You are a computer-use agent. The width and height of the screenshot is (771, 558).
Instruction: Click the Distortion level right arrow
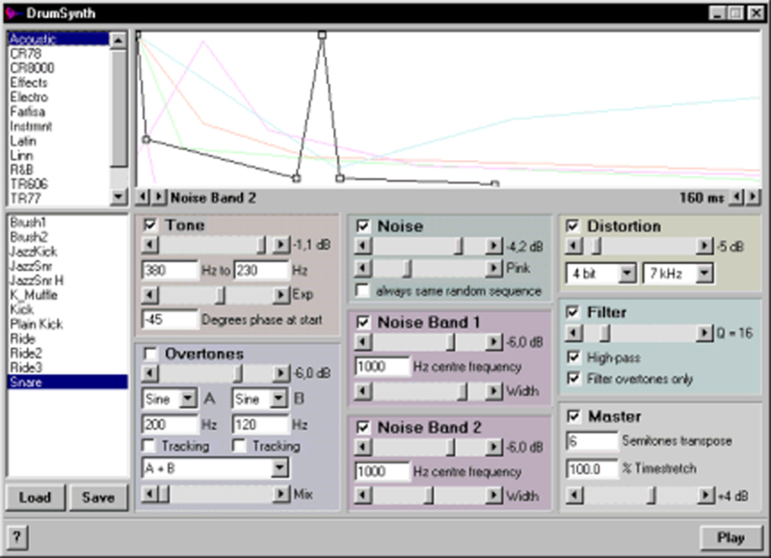705,246
